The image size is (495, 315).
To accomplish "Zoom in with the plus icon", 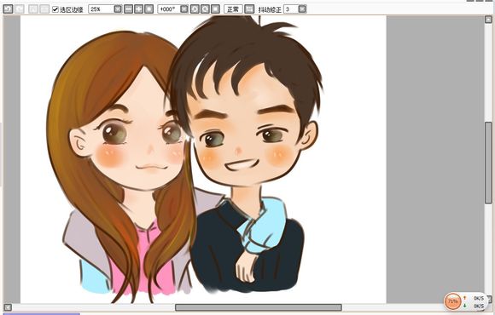I will [138, 9].
